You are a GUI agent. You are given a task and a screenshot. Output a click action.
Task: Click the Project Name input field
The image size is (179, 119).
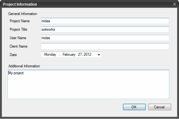105,21
